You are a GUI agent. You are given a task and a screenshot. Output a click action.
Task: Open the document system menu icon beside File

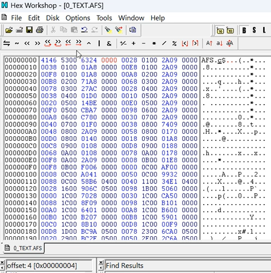coord(4,18)
